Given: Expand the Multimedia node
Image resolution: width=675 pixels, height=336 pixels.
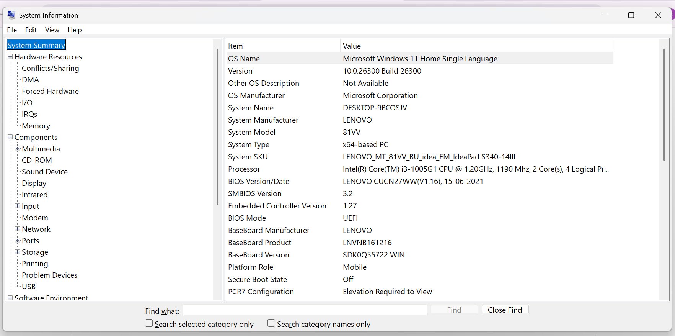Looking at the screenshot, I should coord(18,149).
